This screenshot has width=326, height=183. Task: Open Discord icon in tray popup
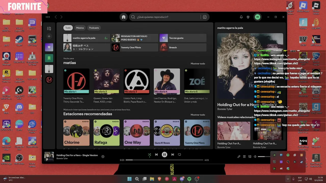(281, 169)
